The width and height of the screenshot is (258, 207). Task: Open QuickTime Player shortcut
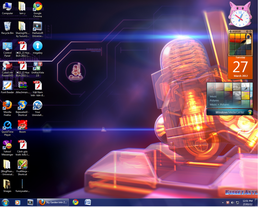point(7,125)
